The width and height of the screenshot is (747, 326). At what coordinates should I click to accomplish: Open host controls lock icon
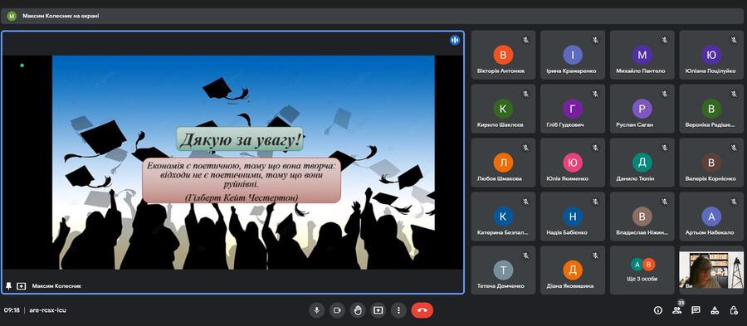pos(734,310)
